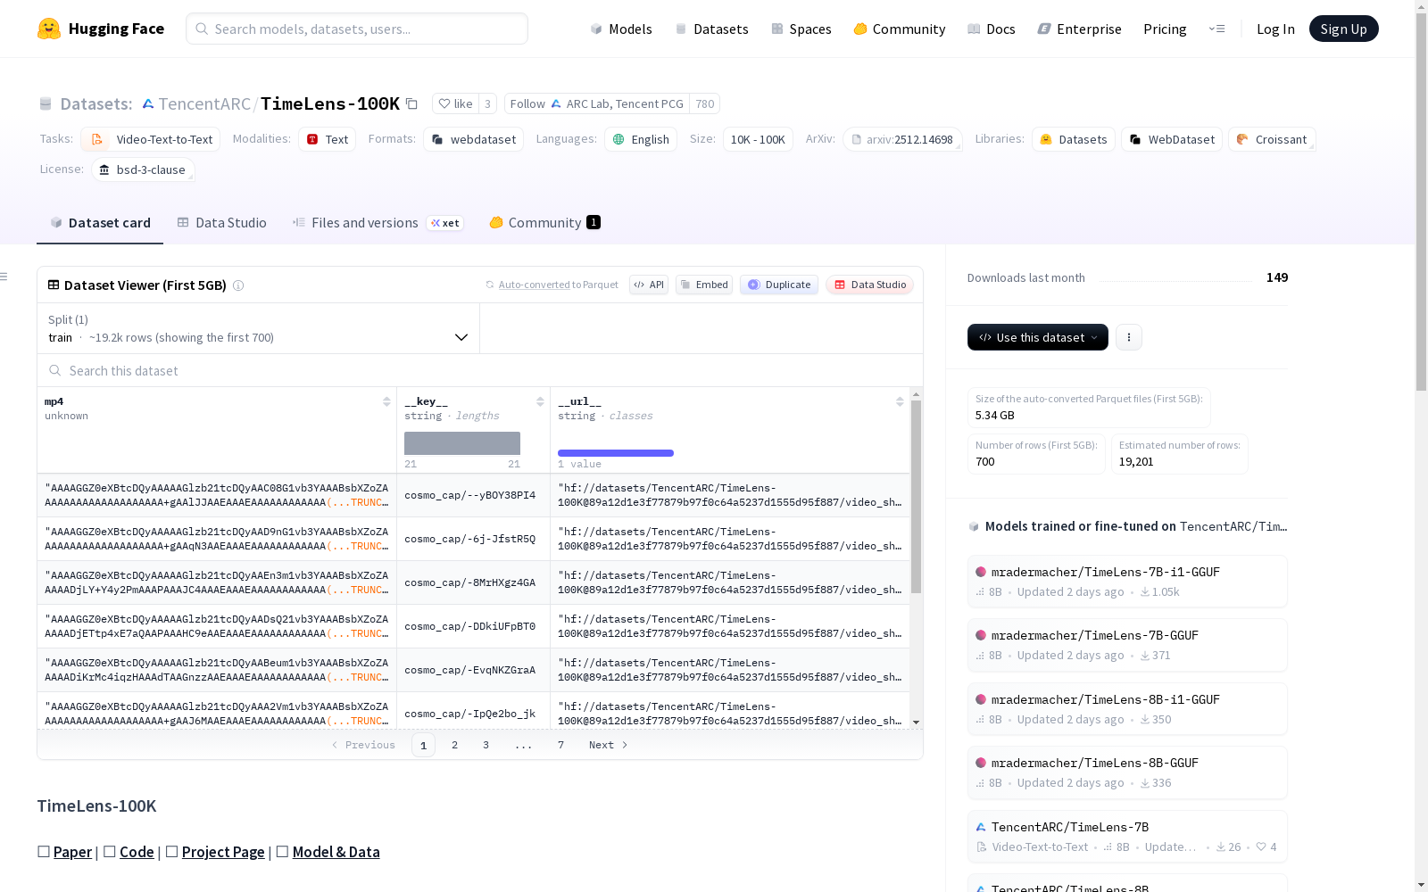Switch to the Data Studio tab

[222, 223]
